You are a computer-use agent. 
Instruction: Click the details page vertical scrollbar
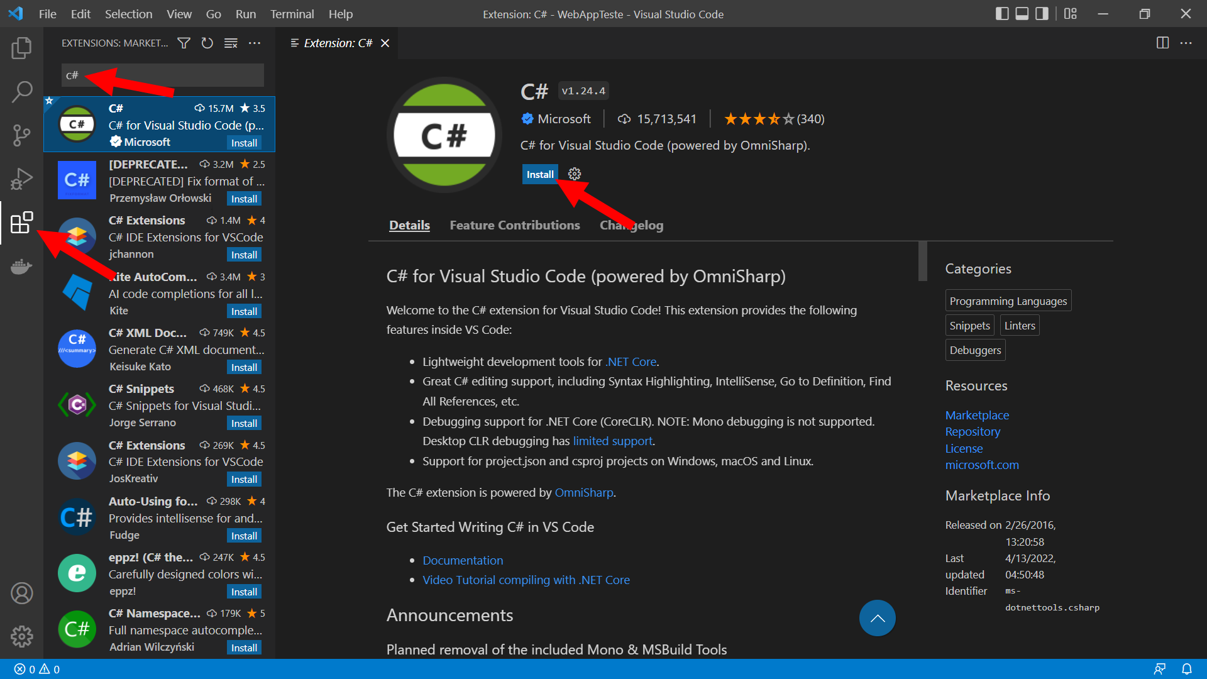coord(922,261)
